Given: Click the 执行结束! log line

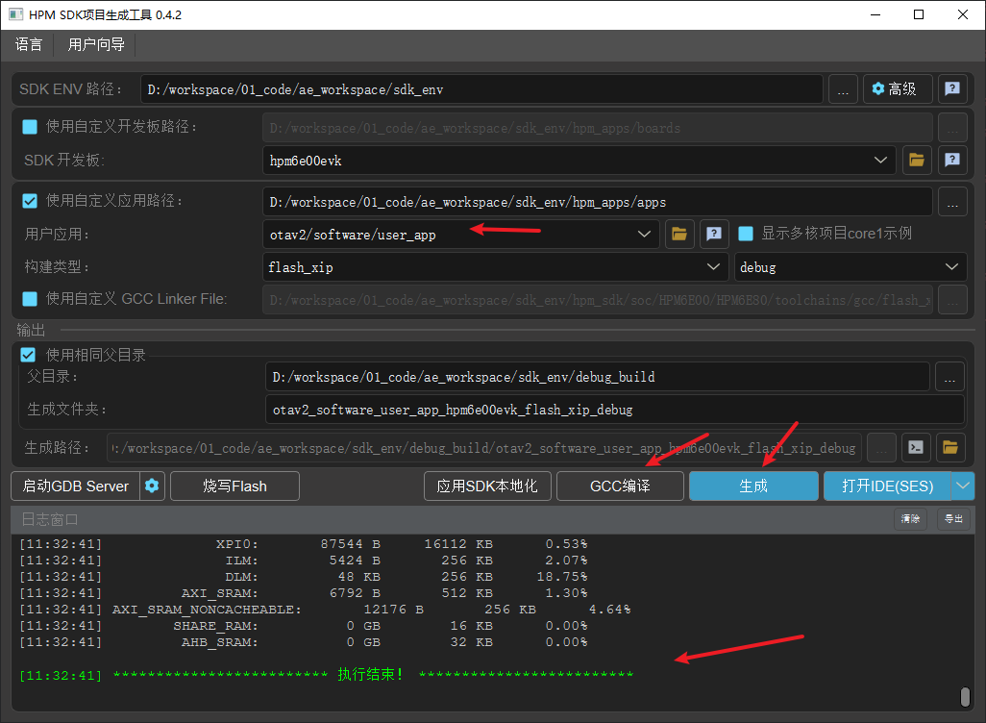Looking at the screenshot, I should pos(327,675).
